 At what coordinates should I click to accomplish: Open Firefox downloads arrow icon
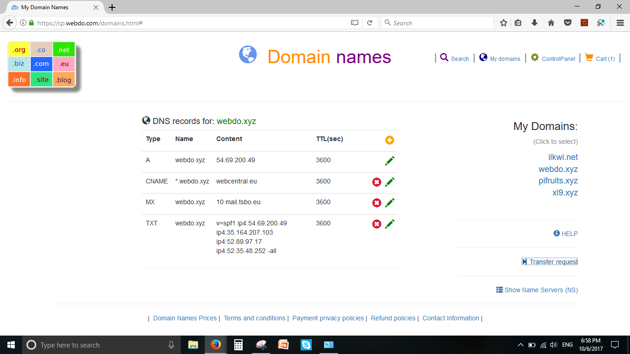tap(535, 23)
